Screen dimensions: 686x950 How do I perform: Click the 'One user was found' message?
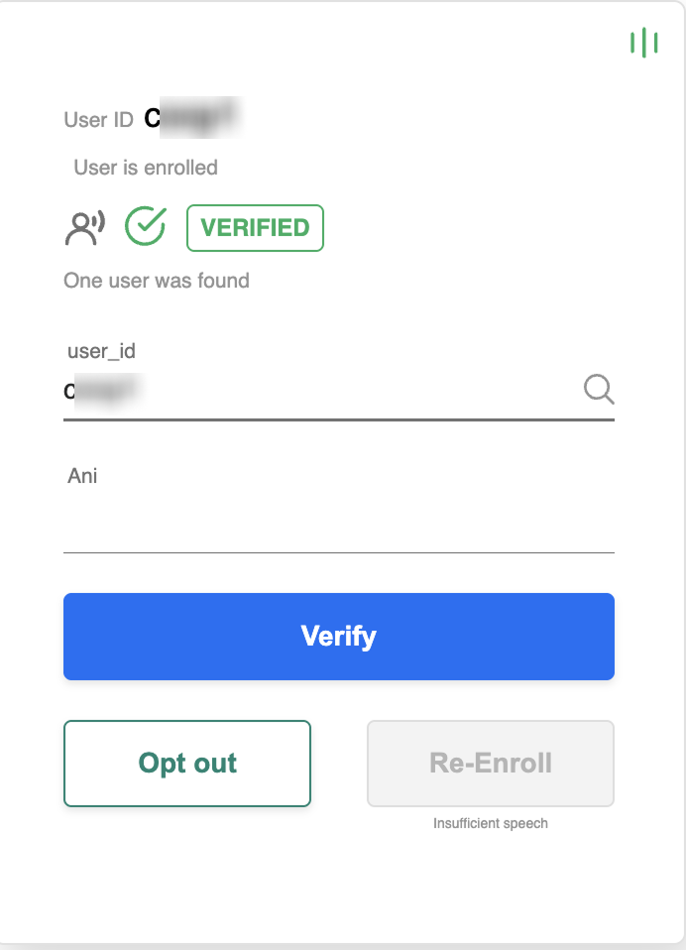157,281
